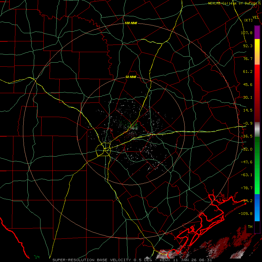Click the "0.5 DEG" elevation text
This screenshot has width=262, height=262.
143,260
